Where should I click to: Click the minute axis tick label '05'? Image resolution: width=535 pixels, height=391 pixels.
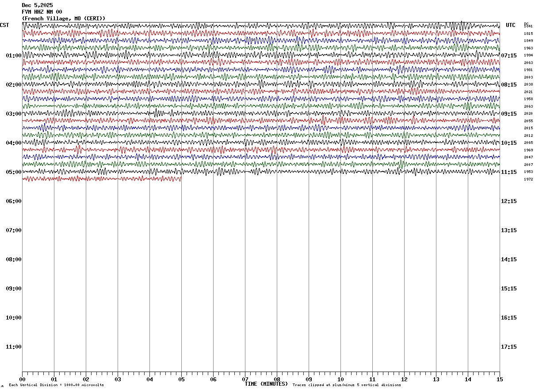point(181,380)
